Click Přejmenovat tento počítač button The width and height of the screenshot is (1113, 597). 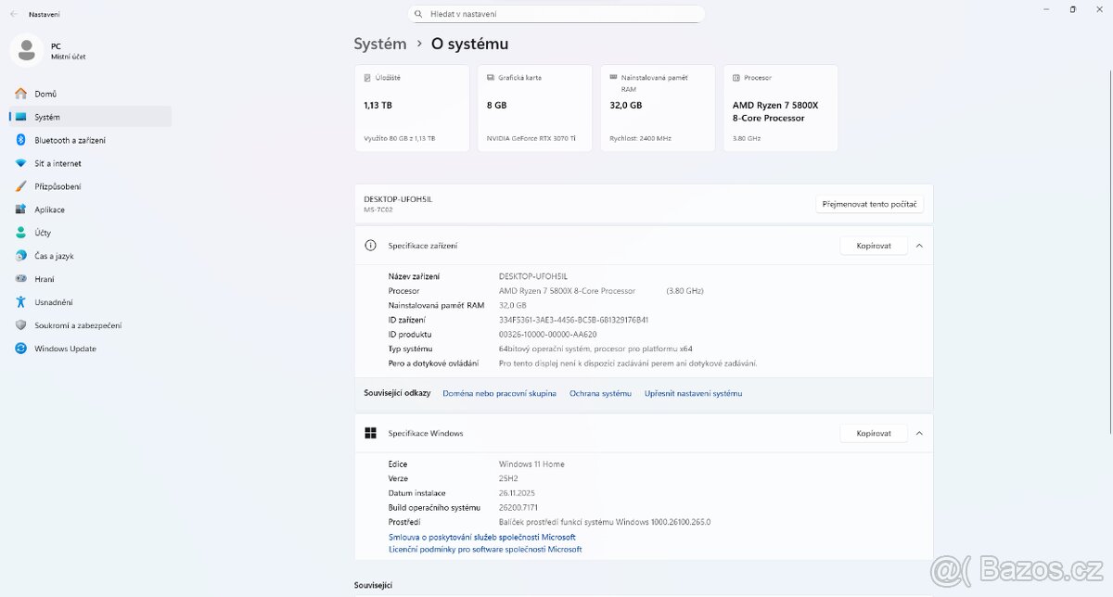pyautogui.click(x=869, y=204)
